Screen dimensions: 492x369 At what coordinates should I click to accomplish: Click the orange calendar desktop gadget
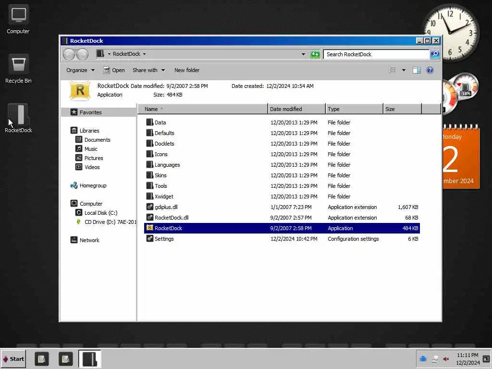(461, 156)
